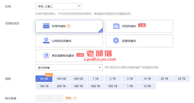Choose the 40 GB specification
The image size is (194, 103).
(x=44, y=79)
